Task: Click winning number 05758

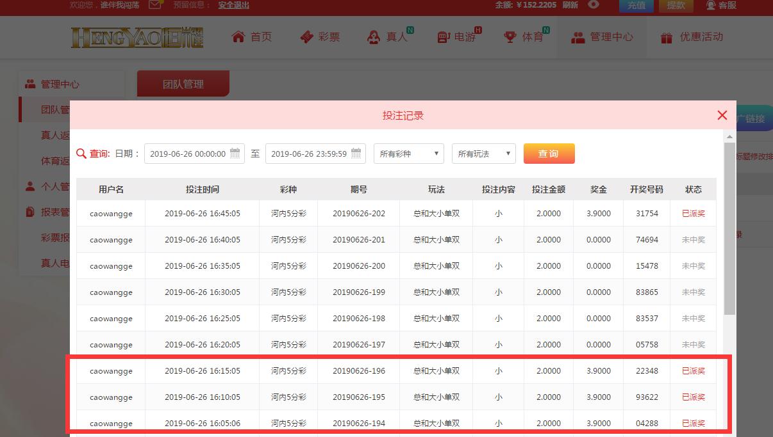Action: coord(647,345)
